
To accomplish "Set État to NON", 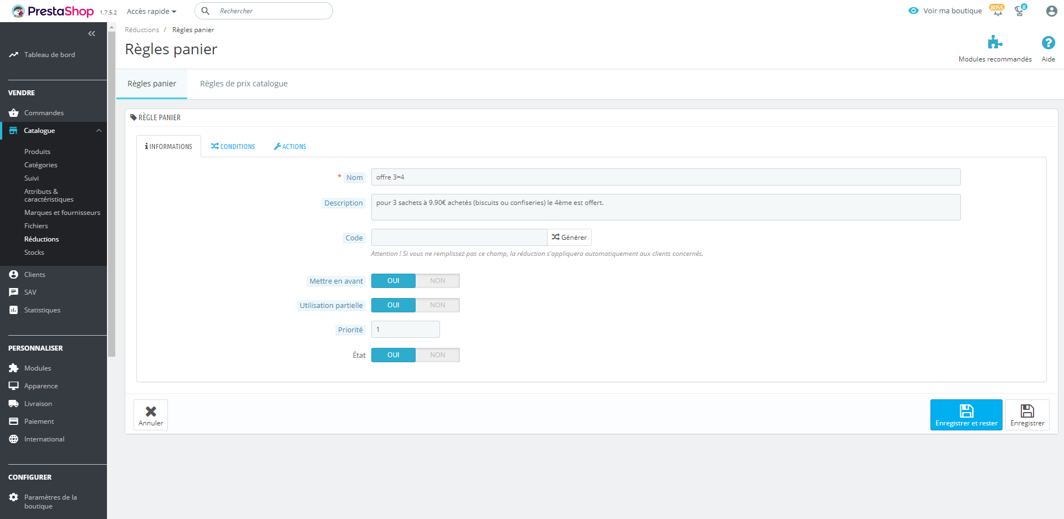I will click(x=437, y=355).
